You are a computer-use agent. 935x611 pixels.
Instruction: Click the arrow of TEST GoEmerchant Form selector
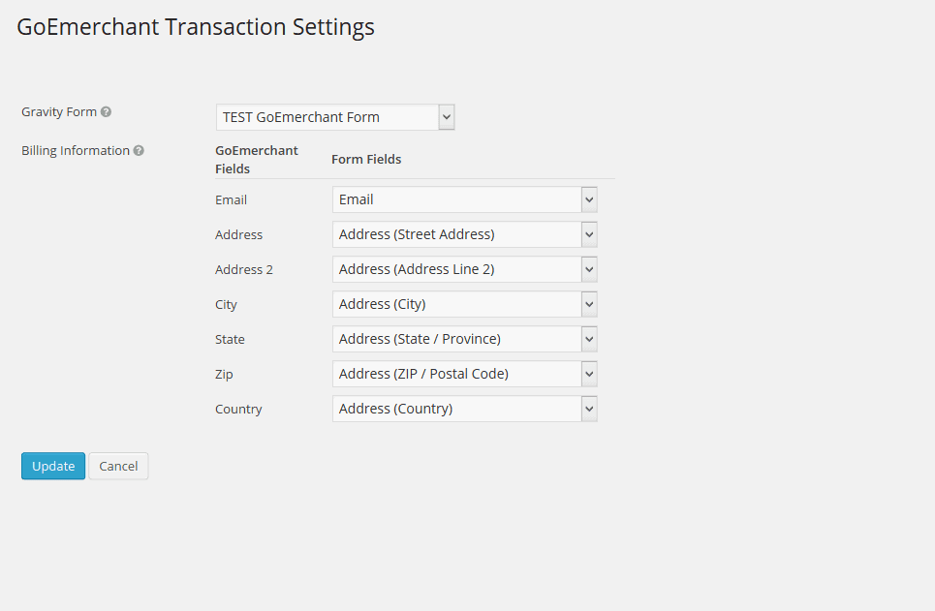[x=447, y=117]
